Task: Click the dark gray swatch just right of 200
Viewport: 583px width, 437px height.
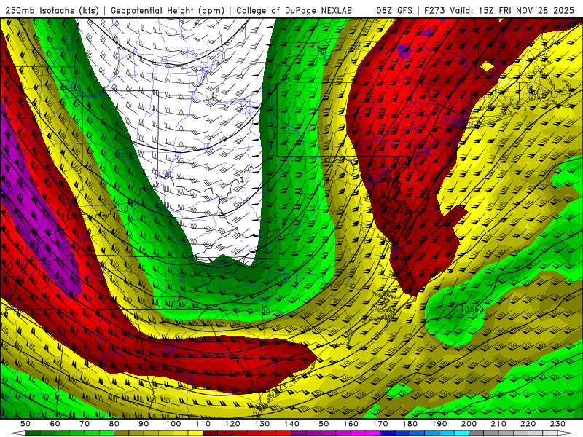Action: [x=477, y=433]
